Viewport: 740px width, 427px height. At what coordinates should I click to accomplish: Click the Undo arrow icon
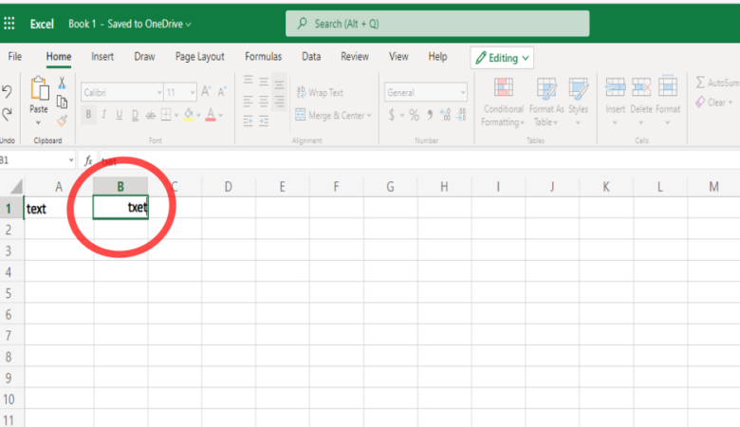7,92
